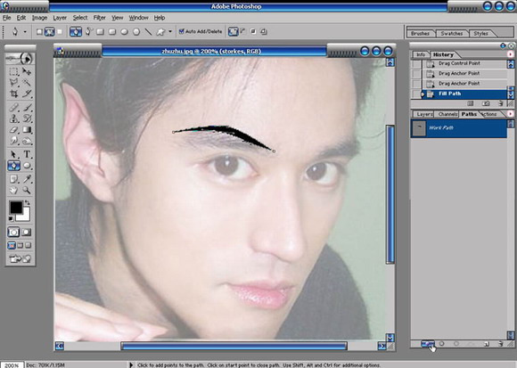Select the Hand tool
The width and height of the screenshot is (517, 368).
tap(13, 190)
